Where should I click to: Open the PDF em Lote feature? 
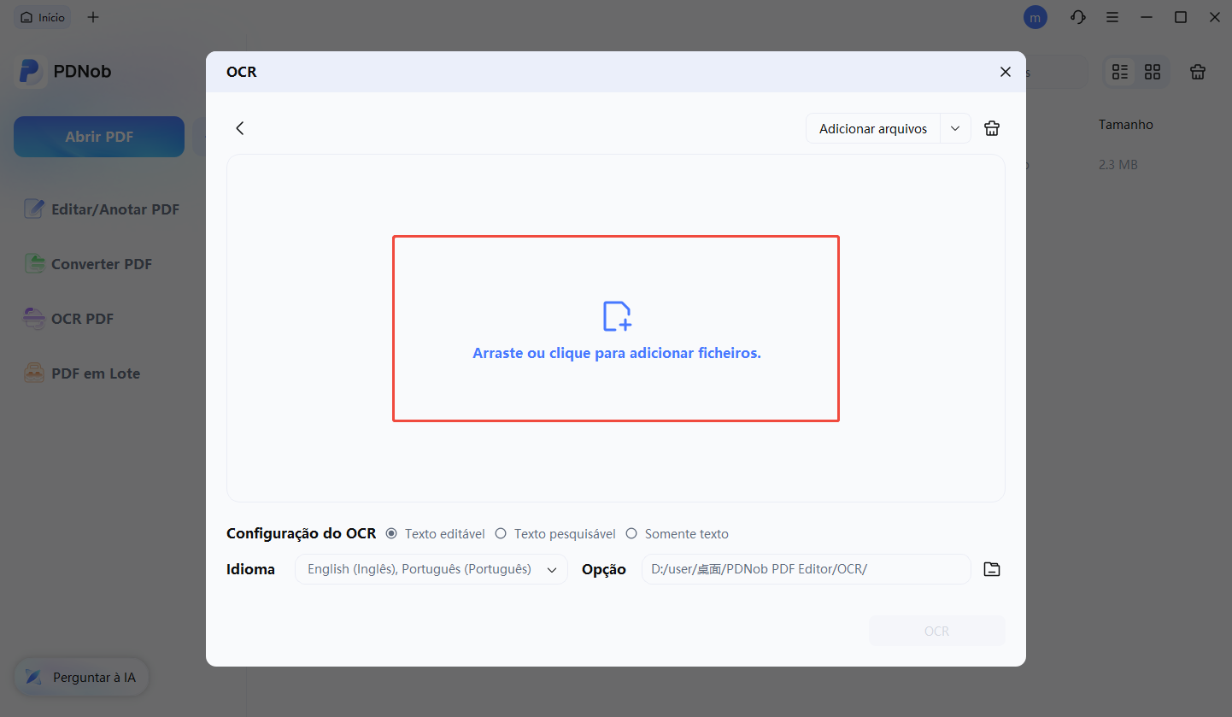tap(94, 373)
